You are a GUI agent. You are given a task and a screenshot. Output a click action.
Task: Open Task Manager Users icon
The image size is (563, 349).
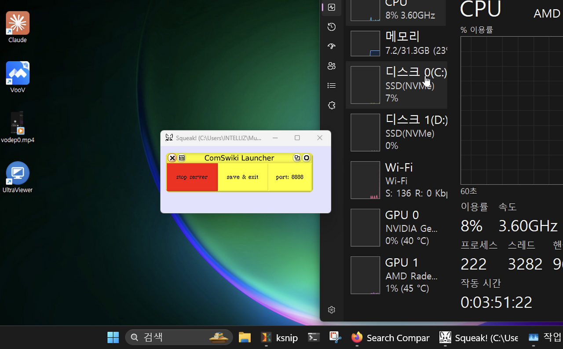pyautogui.click(x=332, y=66)
